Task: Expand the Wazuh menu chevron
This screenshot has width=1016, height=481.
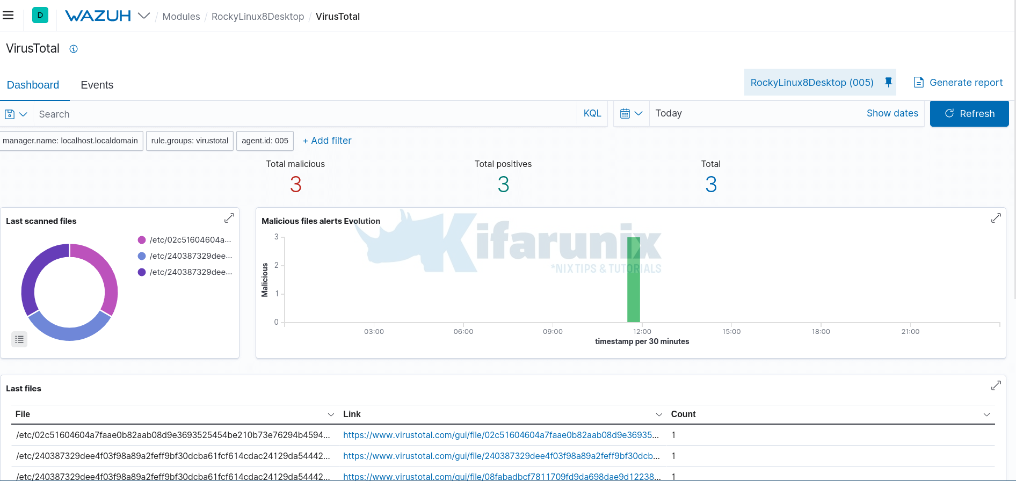Action: pos(143,16)
